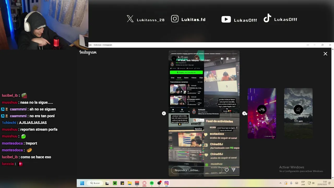Open the touch keyboard tray icon
Image resolution: width=334 pixels, height=188 pixels.
[297, 183]
